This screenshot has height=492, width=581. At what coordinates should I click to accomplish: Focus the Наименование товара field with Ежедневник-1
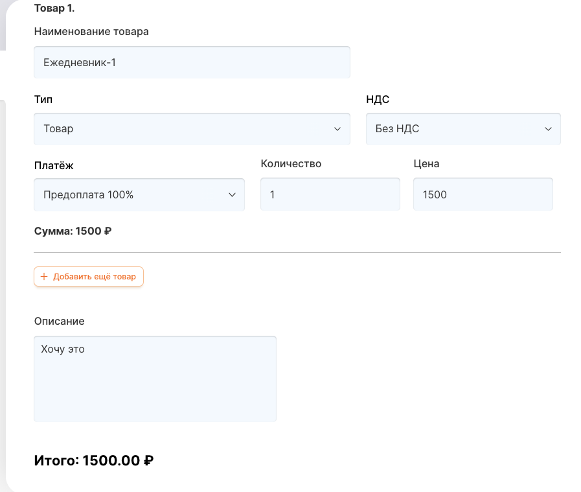tap(191, 62)
